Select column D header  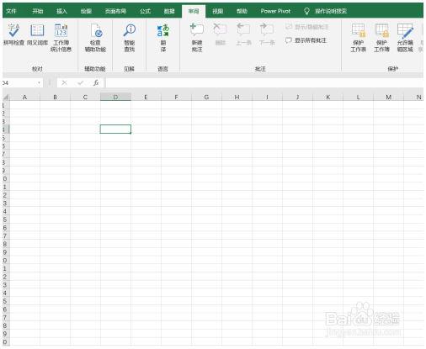pos(115,97)
